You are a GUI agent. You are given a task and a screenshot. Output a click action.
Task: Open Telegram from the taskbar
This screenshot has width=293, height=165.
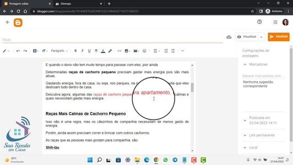[175, 160]
